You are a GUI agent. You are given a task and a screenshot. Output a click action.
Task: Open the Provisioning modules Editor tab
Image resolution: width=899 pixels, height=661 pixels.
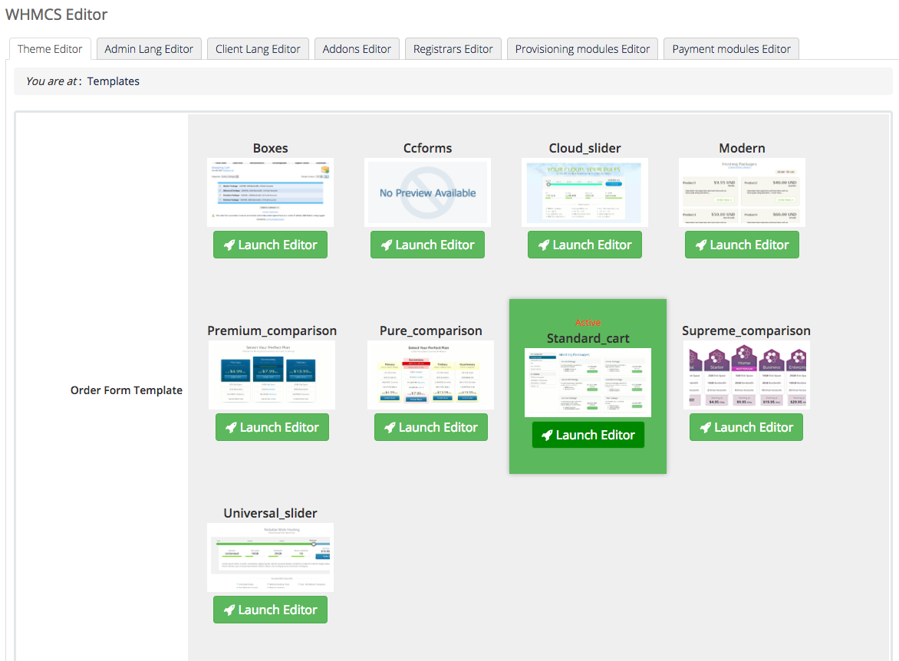click(x=582, y=49)
